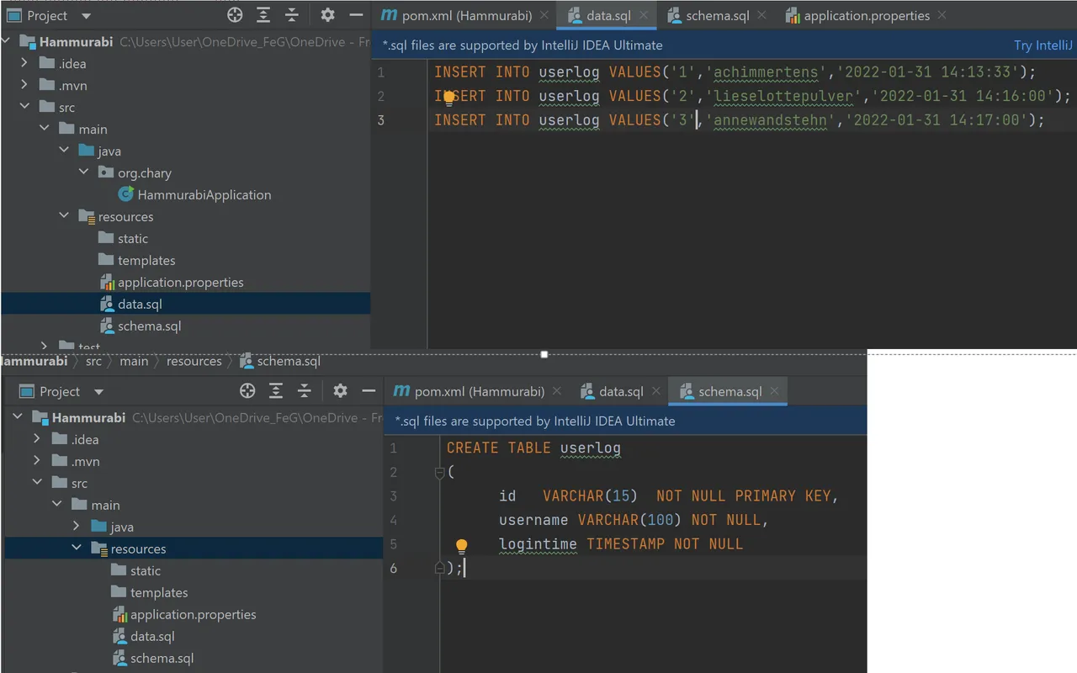Collapse the org.chary package node
The height and width of the screenshot is (673, 1077).
83,172
